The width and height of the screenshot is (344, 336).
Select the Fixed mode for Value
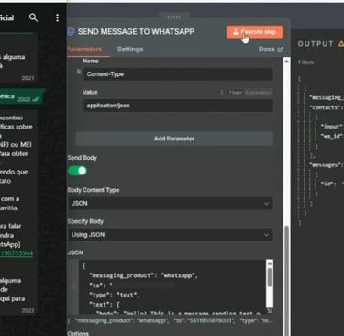coord(236,93)
